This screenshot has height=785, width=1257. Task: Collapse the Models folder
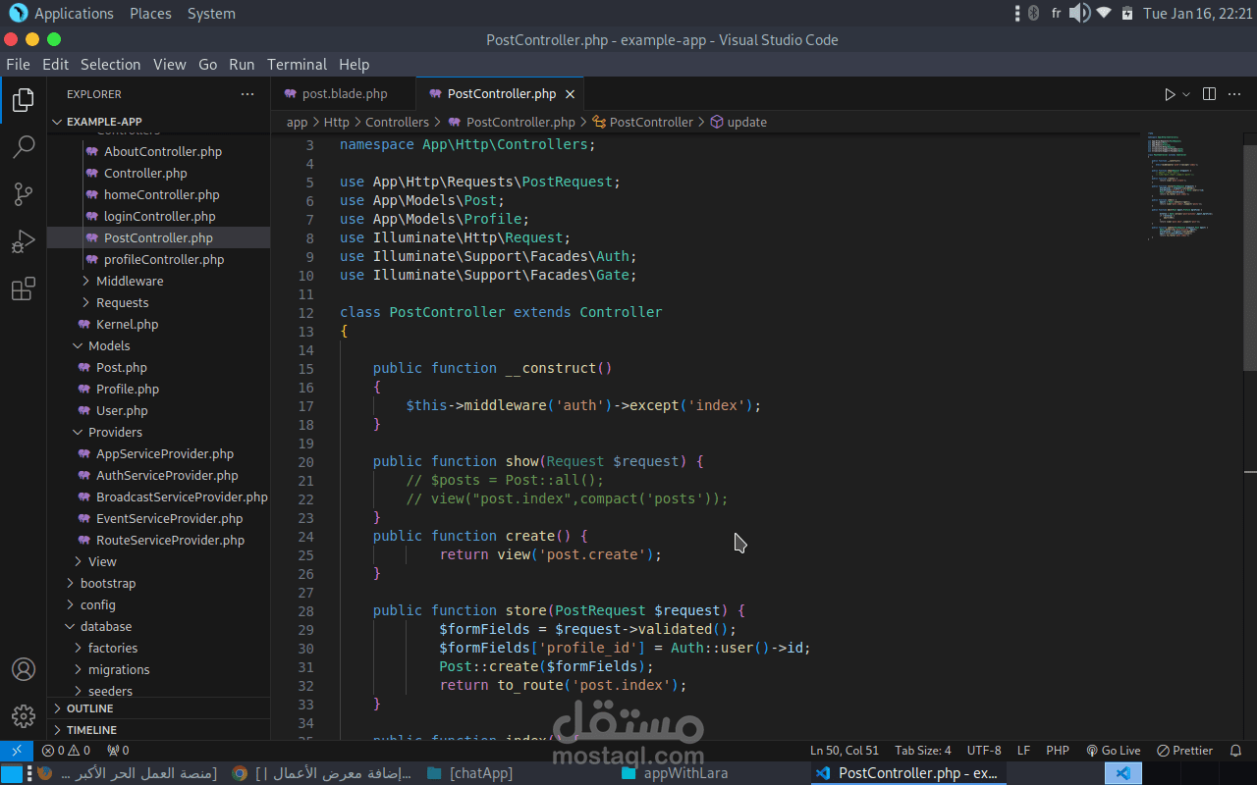pos(108,345)
